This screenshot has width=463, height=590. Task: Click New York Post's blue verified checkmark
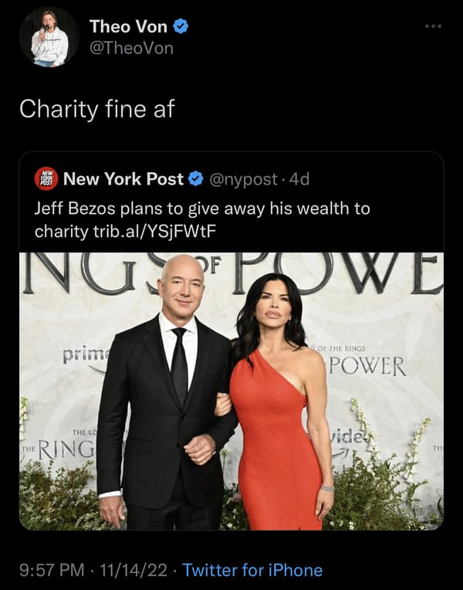pos(195,178)
